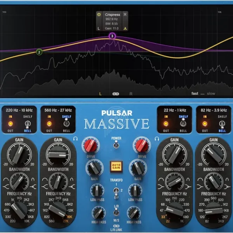
Task: Click the 150 frequency label on third band
Action: pyautogui.click(x=174, y=198)
